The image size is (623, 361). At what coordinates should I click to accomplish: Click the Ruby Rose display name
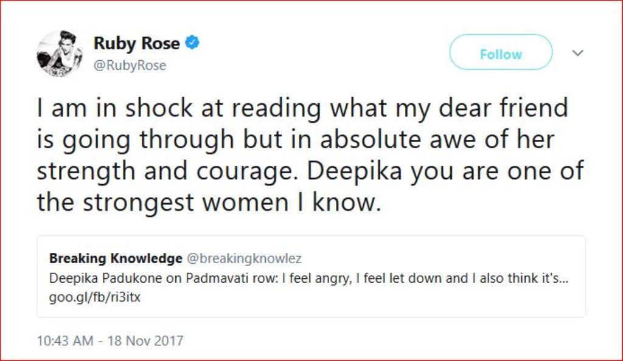[x=136, y=44]
